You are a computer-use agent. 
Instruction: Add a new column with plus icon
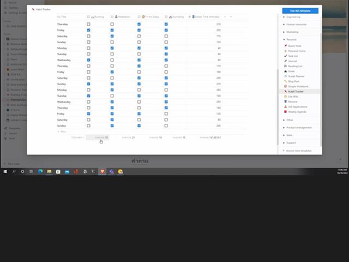coord(225,17)
